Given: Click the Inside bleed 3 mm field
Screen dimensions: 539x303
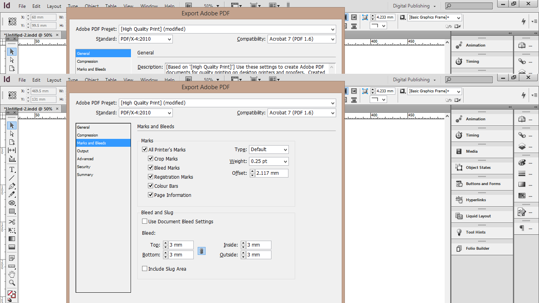Looking at the screenshot, I should point(259,245).
